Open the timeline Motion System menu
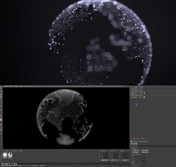The height and width of the screenshot is (167, 176). click(x=35, y=166)
